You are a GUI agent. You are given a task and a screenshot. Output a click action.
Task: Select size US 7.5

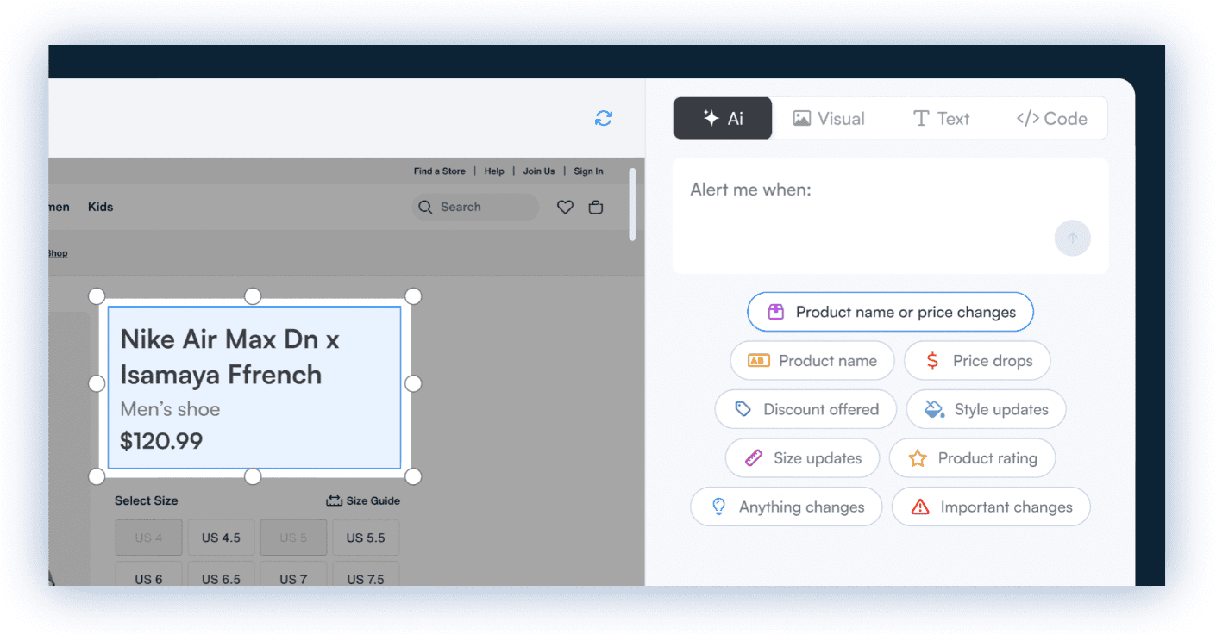click(366, 575)
